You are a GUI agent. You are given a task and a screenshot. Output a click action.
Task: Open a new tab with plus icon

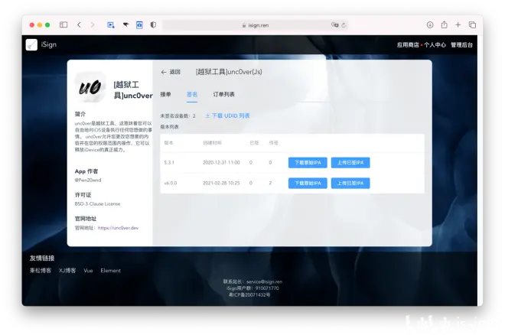(458, 24)
